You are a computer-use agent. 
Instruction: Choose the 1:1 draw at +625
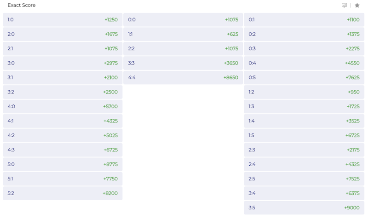coord(183,34)
